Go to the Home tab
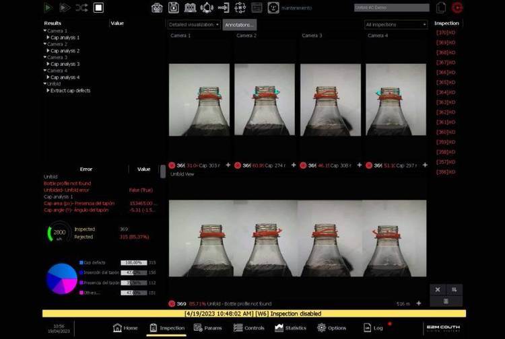This screenshot has height=339, width=505. (125, 328)
